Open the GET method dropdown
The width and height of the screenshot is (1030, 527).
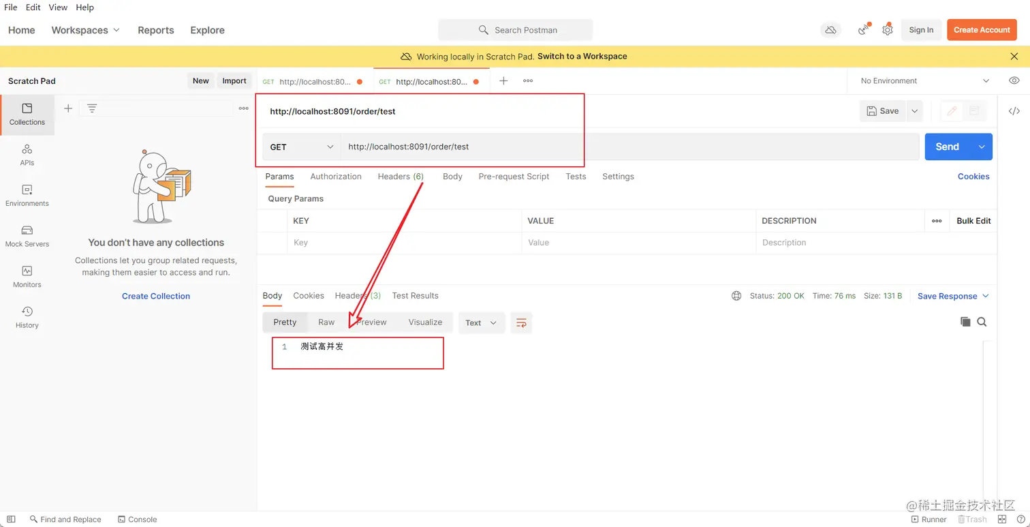click(x=302, y=147)
